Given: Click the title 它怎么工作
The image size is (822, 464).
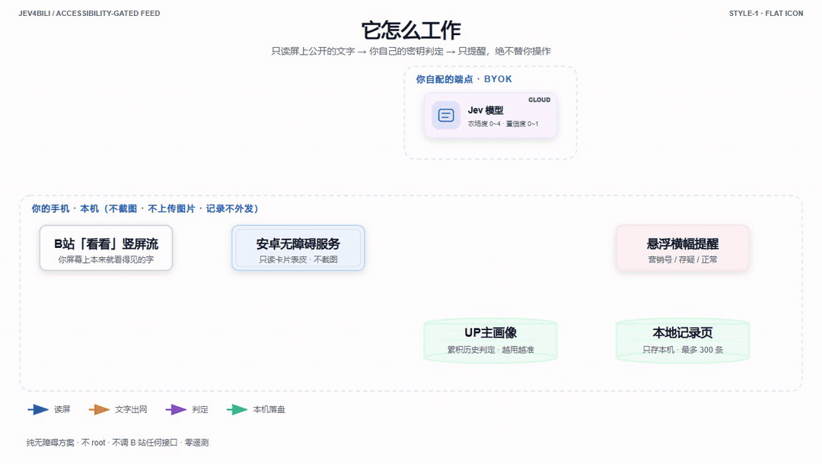Looking at the screenshot, I should click(411, 30).
